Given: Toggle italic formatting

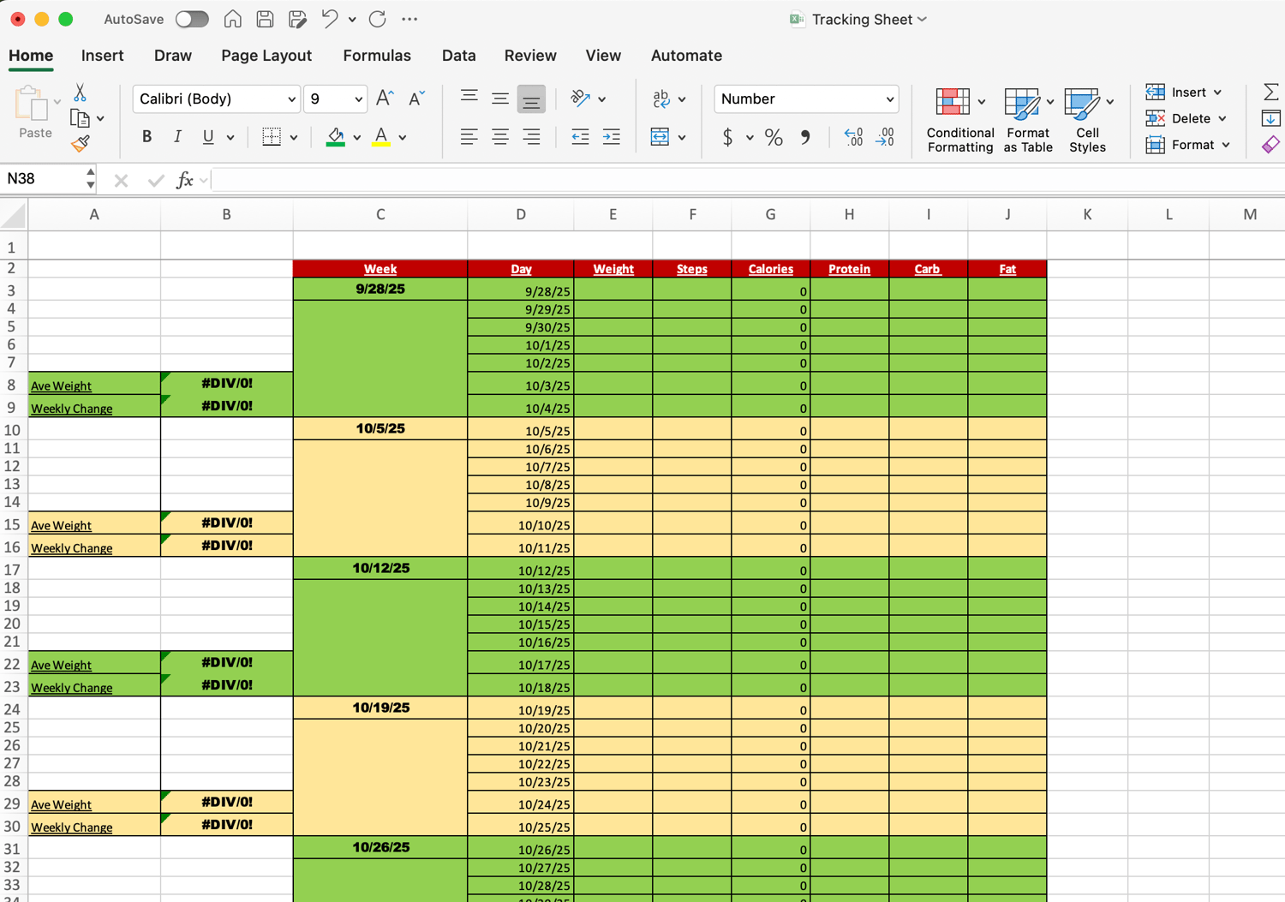Looking at the screenshot, I should [177, 136].
